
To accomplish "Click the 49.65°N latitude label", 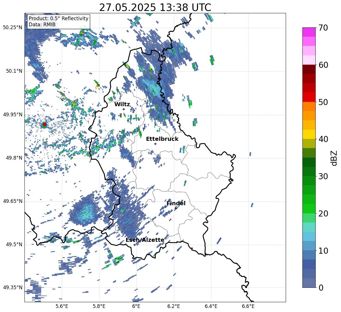I will [x=13, y=201].
